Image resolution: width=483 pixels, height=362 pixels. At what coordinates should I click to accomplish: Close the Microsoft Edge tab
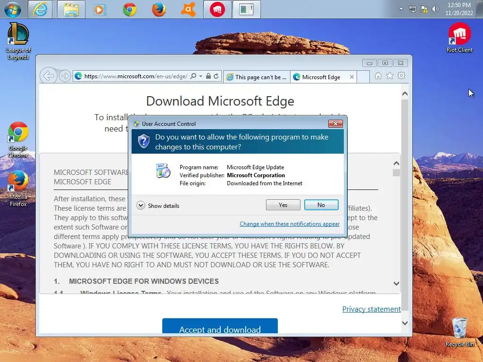(x=352, y=77)
